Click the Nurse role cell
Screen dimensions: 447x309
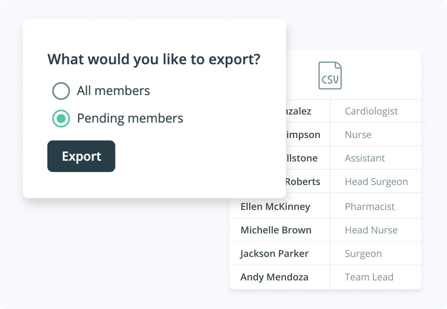click(358, 135)
